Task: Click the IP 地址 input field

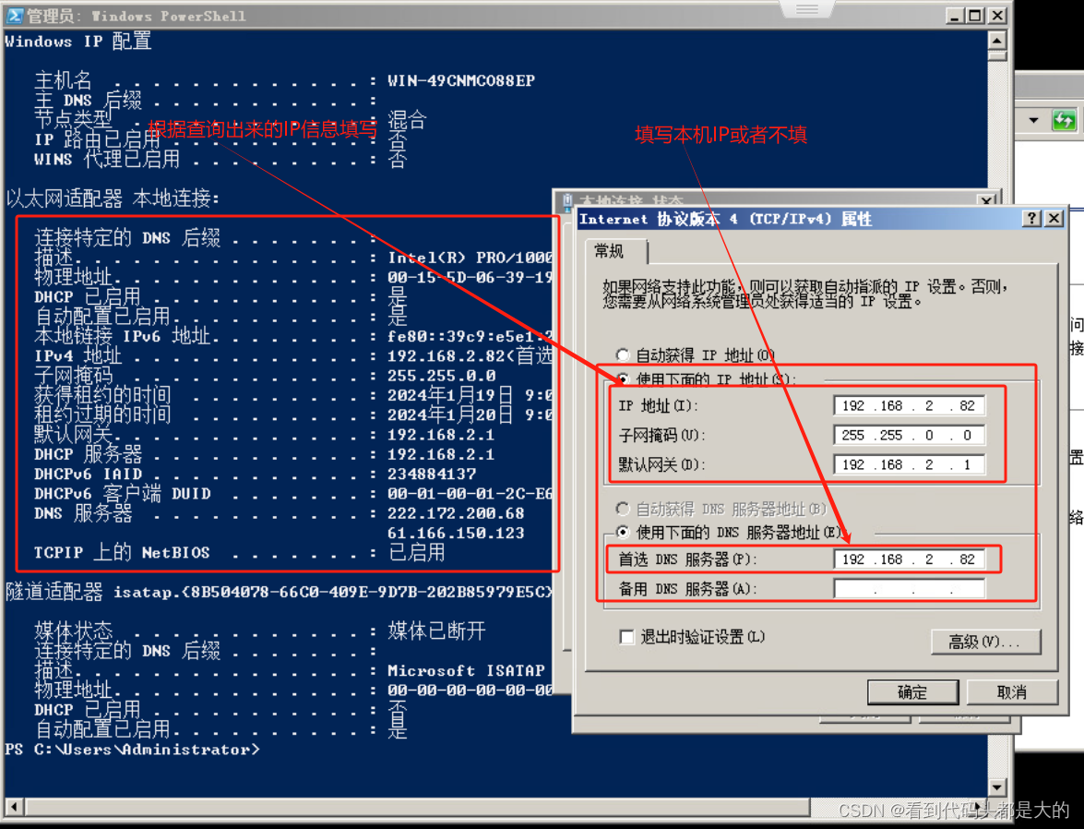Action: [x=909, y=405]
